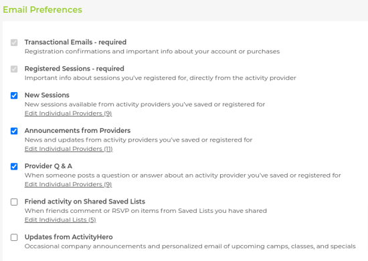368x261 pixels.
Task: Click the Occasional company announcements description text
Action: tap(190, 246)
